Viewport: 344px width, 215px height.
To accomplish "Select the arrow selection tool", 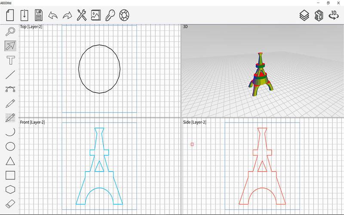I will (x=10, y=46).
